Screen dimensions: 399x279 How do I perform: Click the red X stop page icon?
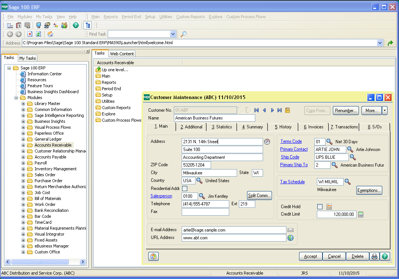click(x=30, y=34)
